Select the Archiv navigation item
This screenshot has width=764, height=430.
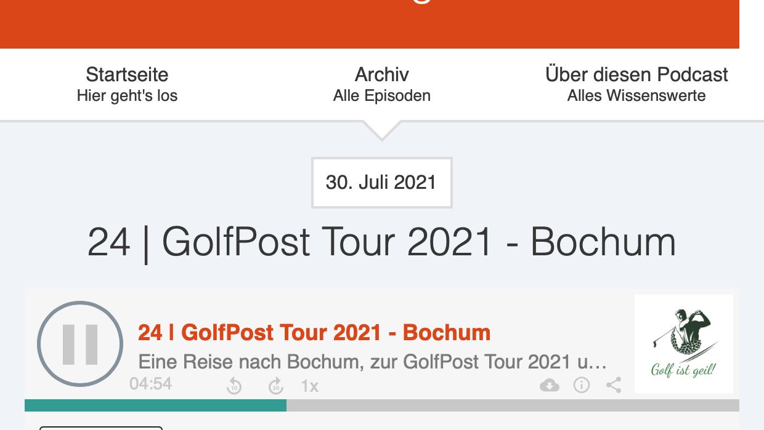[381, 74]
